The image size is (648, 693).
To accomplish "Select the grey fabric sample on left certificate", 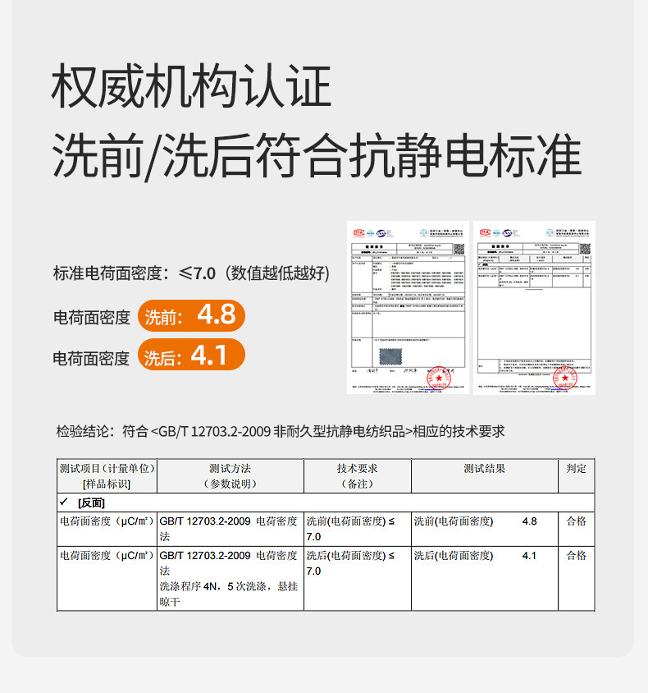I will point(390,356).
